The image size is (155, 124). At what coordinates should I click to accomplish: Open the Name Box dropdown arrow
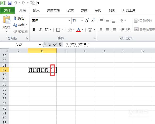pos(40,45)
